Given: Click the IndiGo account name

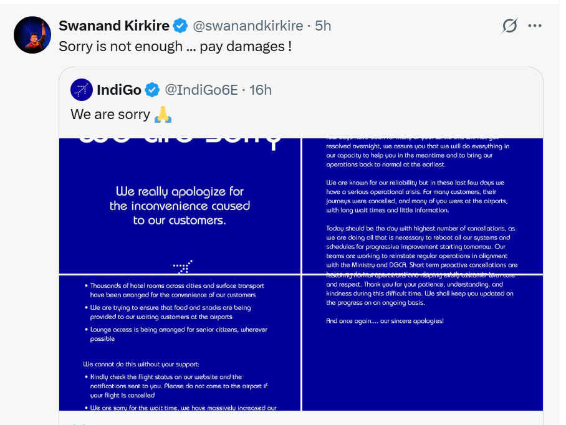Looking at the screenshot, I should coord(119,90).
